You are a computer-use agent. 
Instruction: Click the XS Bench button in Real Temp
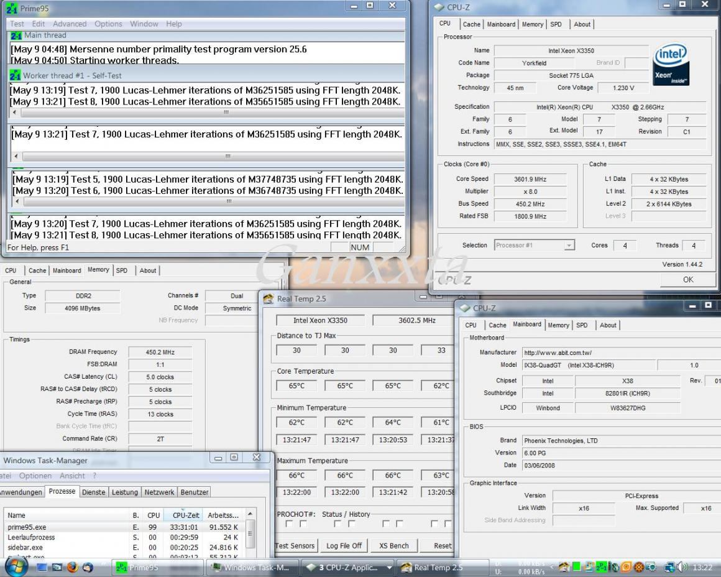coord(393,546)
